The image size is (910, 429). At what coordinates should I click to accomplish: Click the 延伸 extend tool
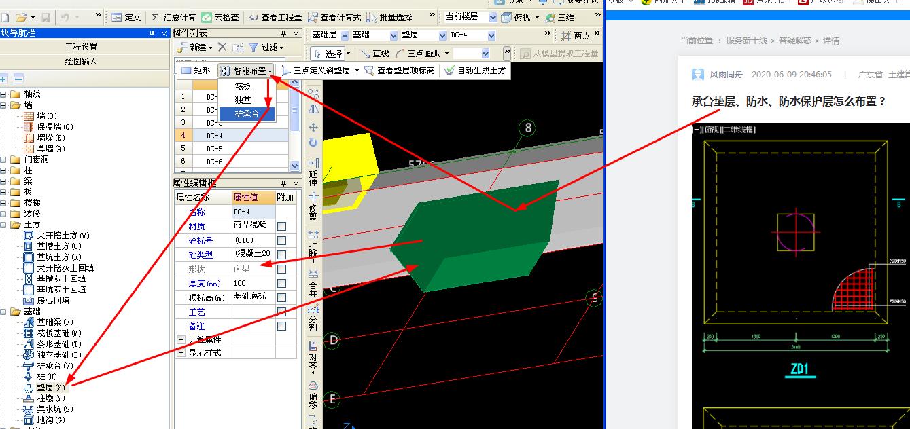coord(313,172)
